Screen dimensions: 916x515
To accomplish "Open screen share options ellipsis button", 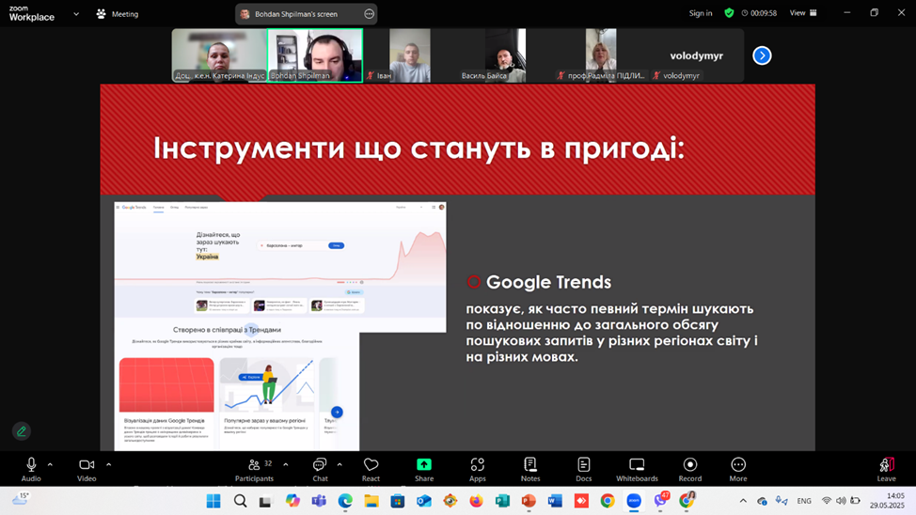I will click(370, 14).
